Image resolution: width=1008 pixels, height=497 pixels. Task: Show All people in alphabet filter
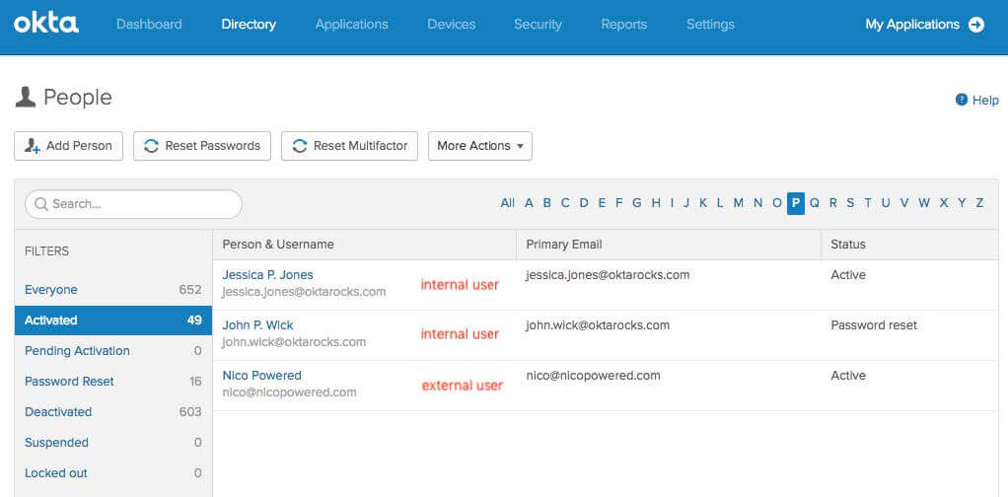(507, 203)
